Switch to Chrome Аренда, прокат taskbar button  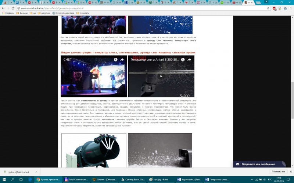48,179
